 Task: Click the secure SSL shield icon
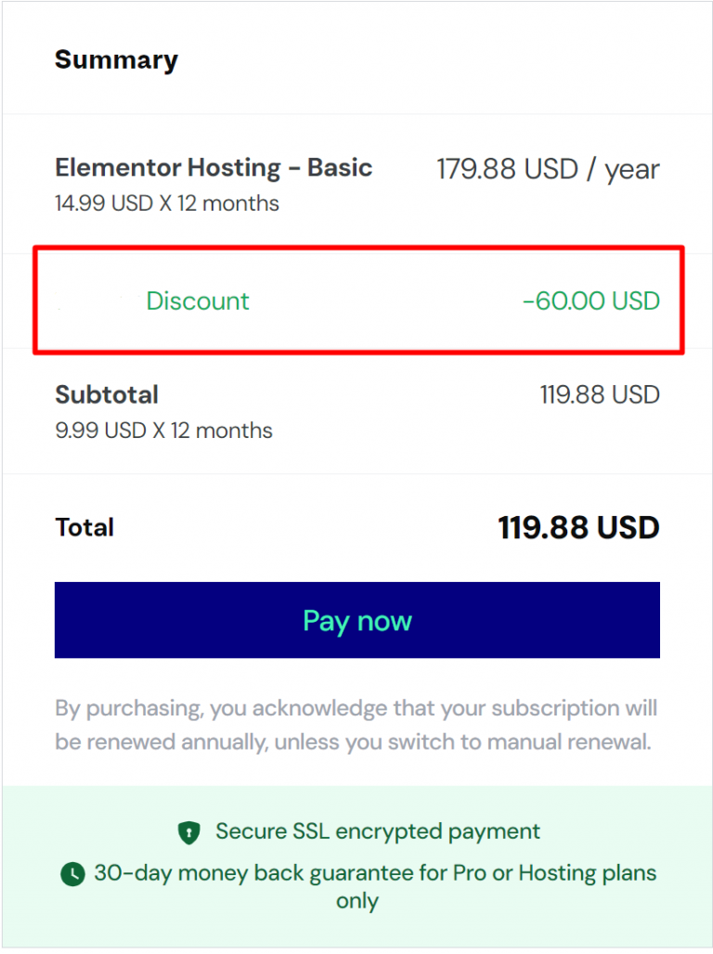pyautogui.click(x=188, y=832)
